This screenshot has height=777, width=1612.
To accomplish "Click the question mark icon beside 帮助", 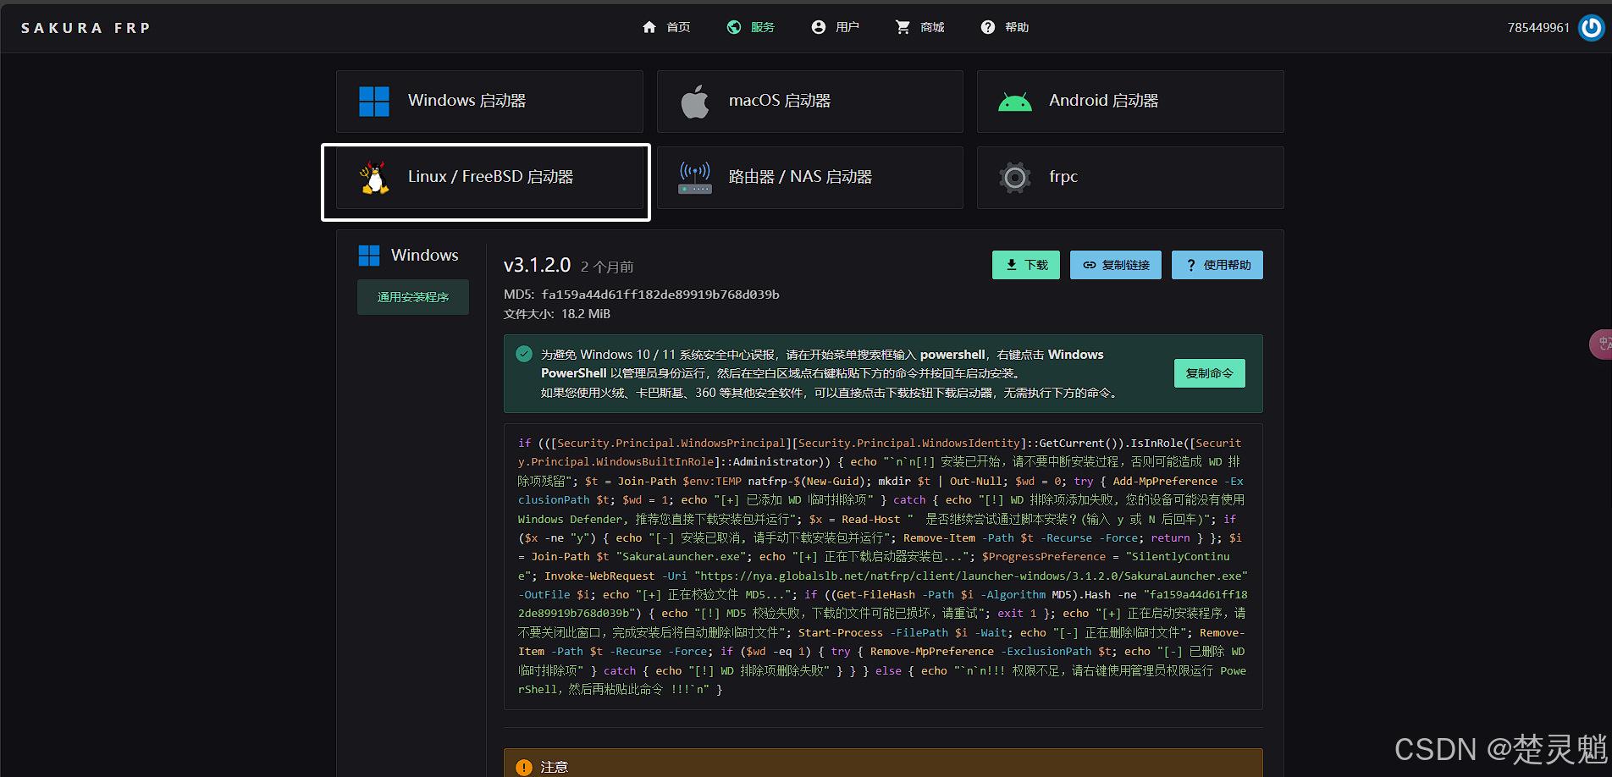I will [x=988, y=27].
